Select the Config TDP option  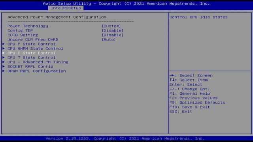point(20,31)
